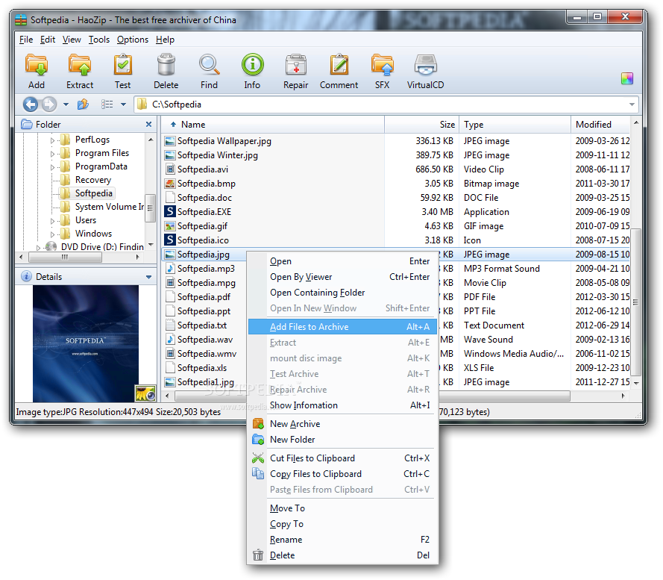Sort by the Name column header
Screen dimensions: 663x580
pos(273,125)
